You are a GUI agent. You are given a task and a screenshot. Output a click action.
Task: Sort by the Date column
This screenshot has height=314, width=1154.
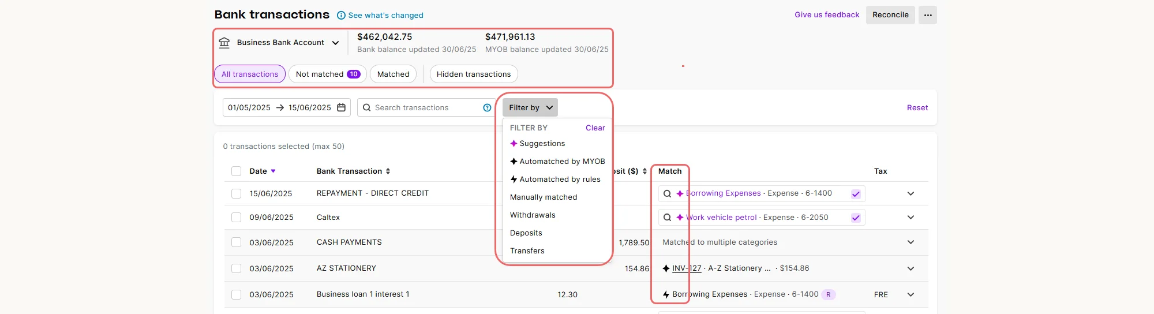tap(263, 171)
